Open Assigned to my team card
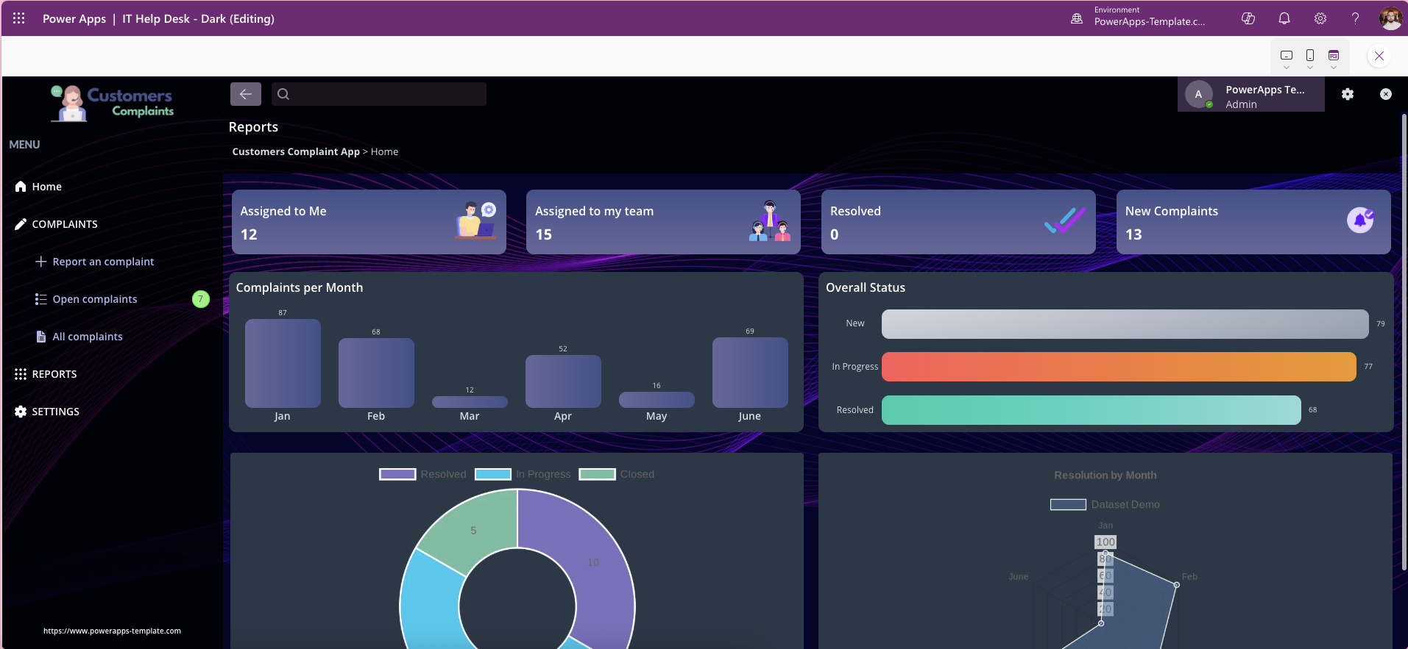The image size is (1408, 649). (663, 222)
